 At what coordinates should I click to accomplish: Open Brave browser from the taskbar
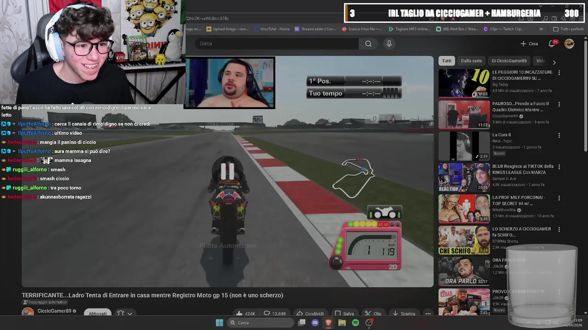tap(328, 323)
